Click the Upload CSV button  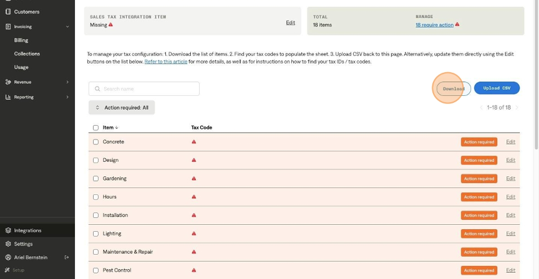point(497,88)
